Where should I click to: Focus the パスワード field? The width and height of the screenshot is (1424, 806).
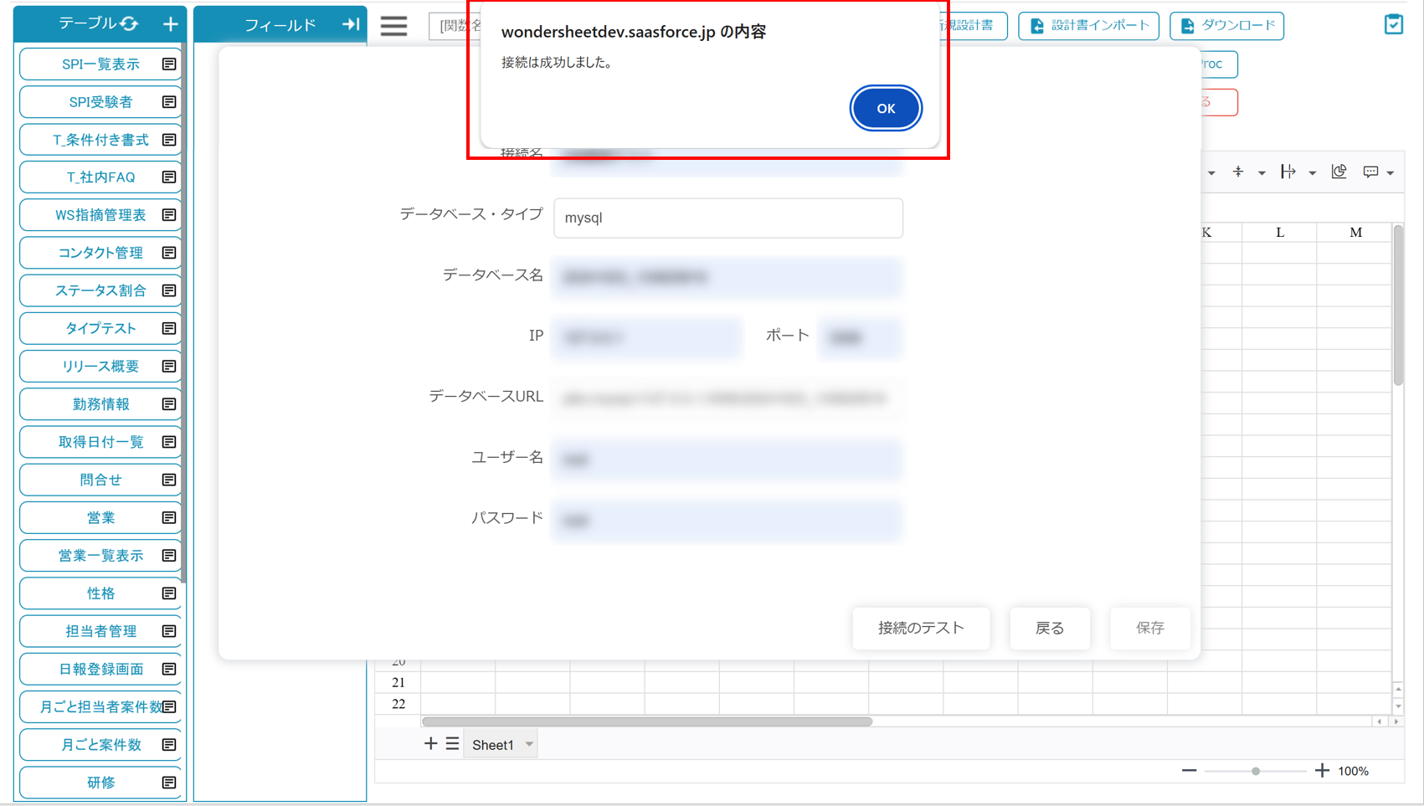point(727,521)
